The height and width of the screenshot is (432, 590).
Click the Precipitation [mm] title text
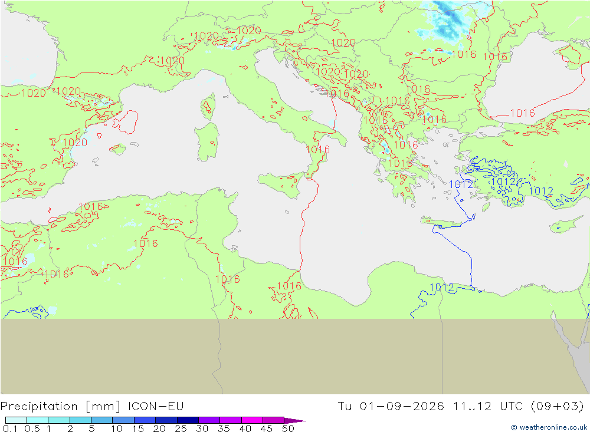60,407
